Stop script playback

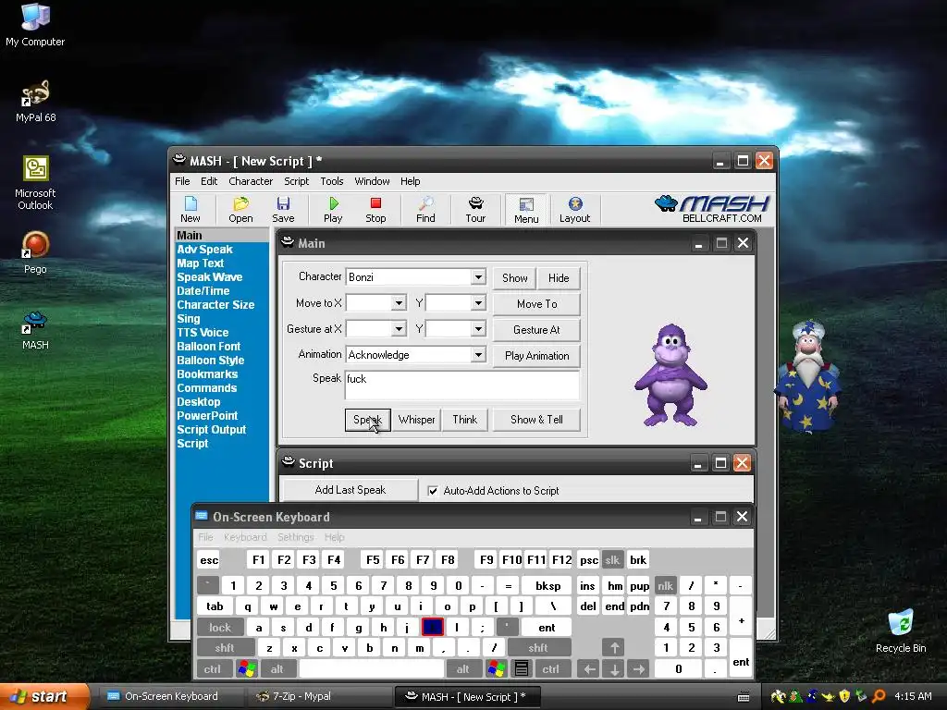375,210
